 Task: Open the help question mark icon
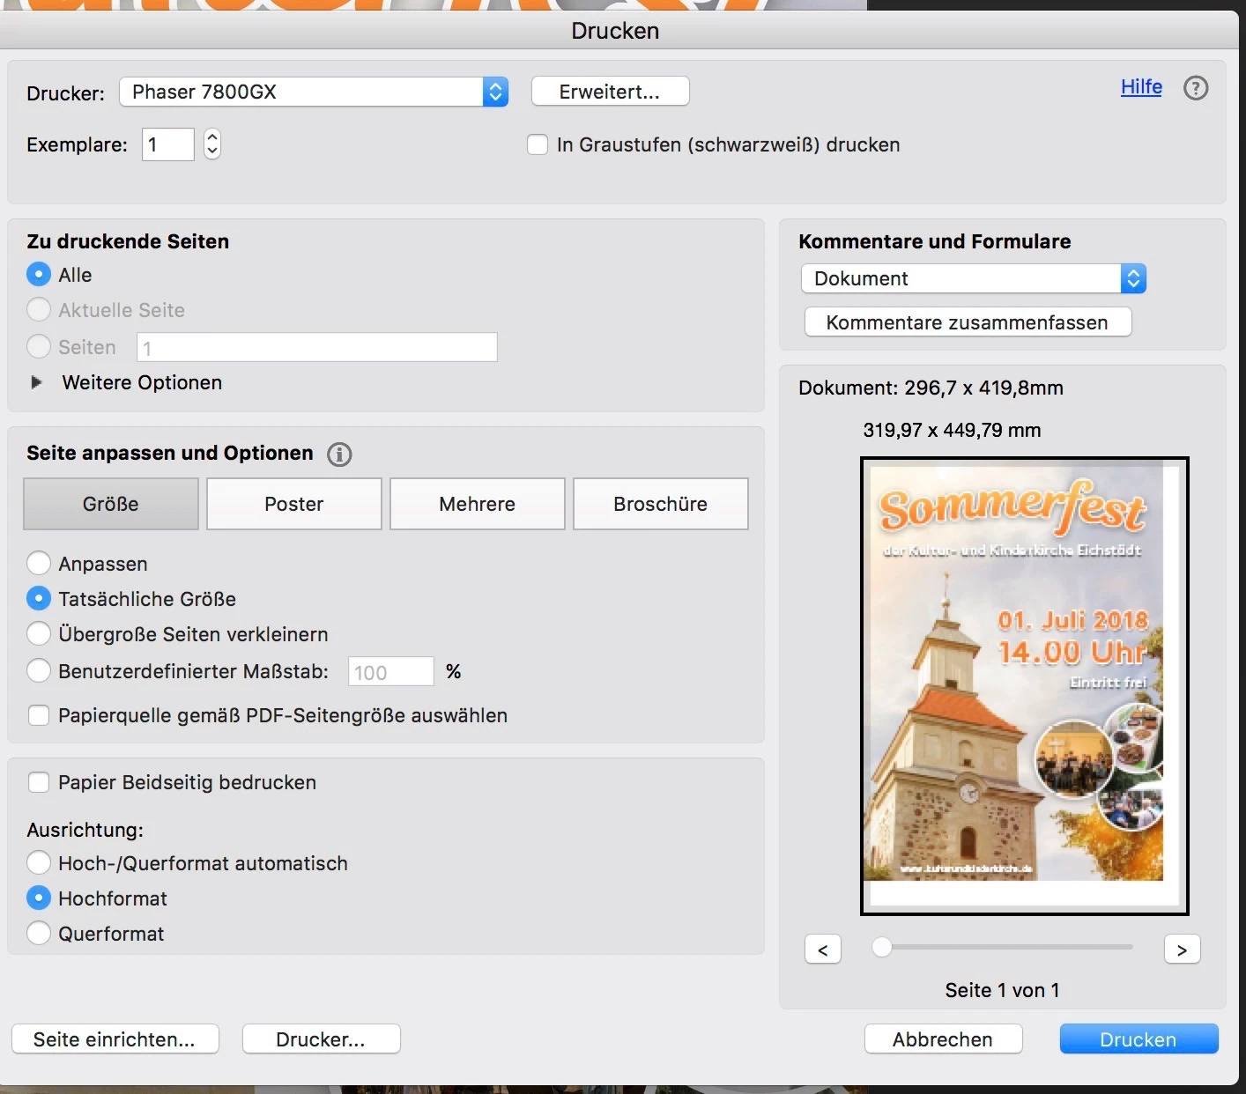tap(1196, 88)
